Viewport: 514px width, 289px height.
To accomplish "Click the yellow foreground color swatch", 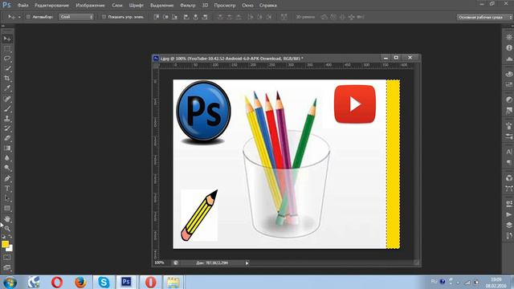I will (x=5, y=244).
